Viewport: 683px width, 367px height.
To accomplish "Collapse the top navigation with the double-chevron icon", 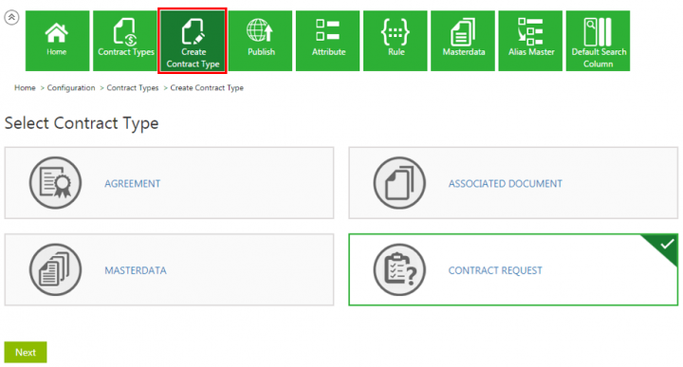I will point(11,17).
